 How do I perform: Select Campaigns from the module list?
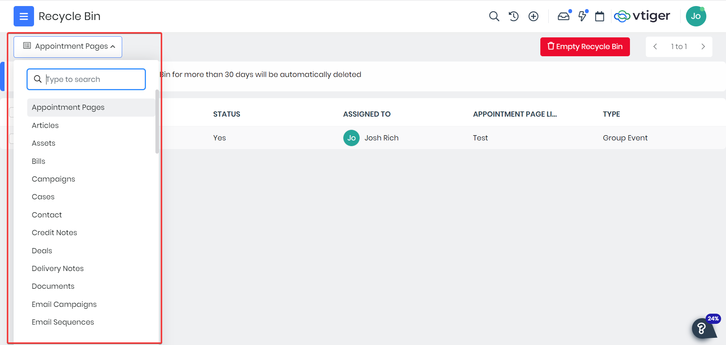(53, 179)
